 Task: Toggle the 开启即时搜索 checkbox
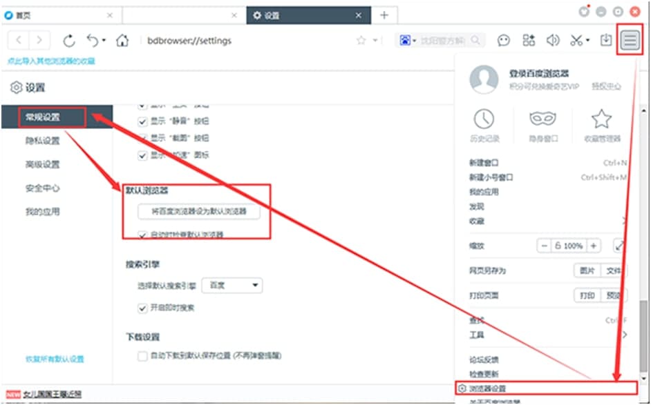tap(142, 308)
